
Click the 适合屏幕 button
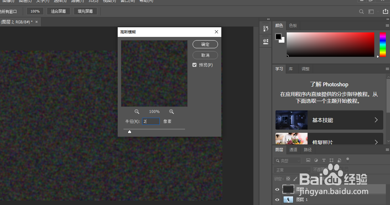(58, 11)
